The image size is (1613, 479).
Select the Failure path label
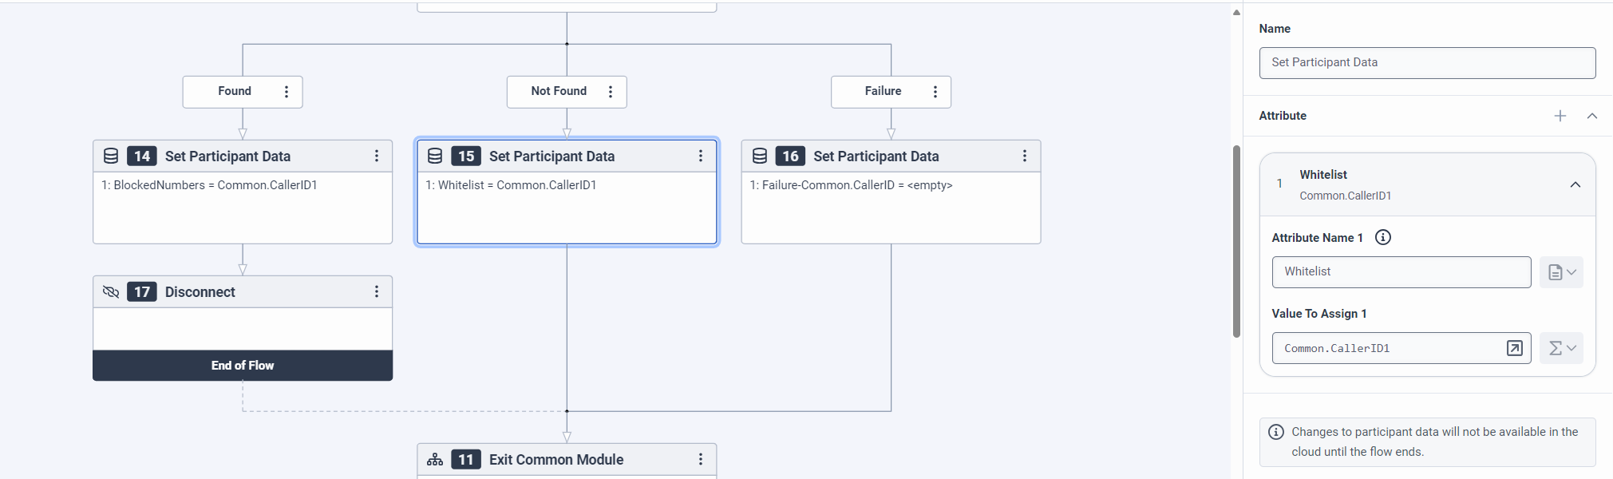883,92
